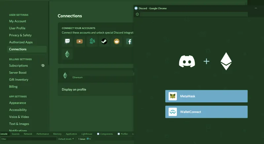This screenshot has width=264, height=144.
Task: Click the YouTube connection icon
Action: click(x=80, y=41)
